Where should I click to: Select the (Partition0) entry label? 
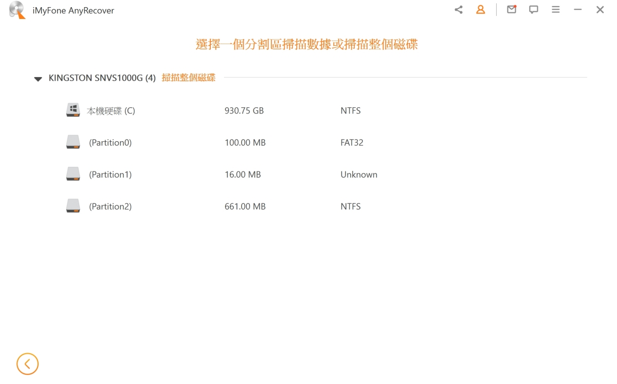coord(110,143)
